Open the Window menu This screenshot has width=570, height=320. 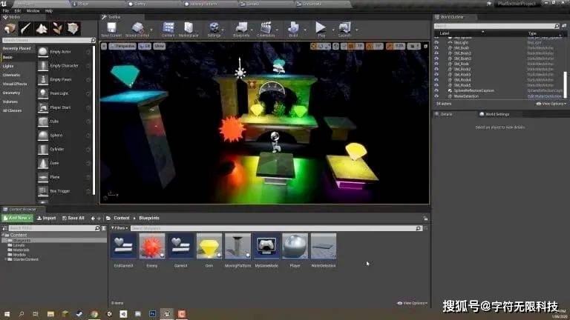(33, 11)
